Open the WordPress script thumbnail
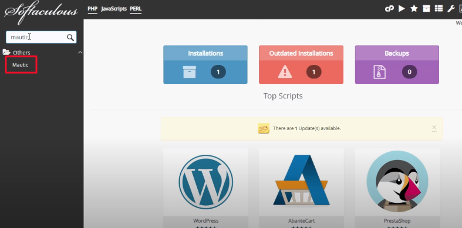 pos(205,183)
